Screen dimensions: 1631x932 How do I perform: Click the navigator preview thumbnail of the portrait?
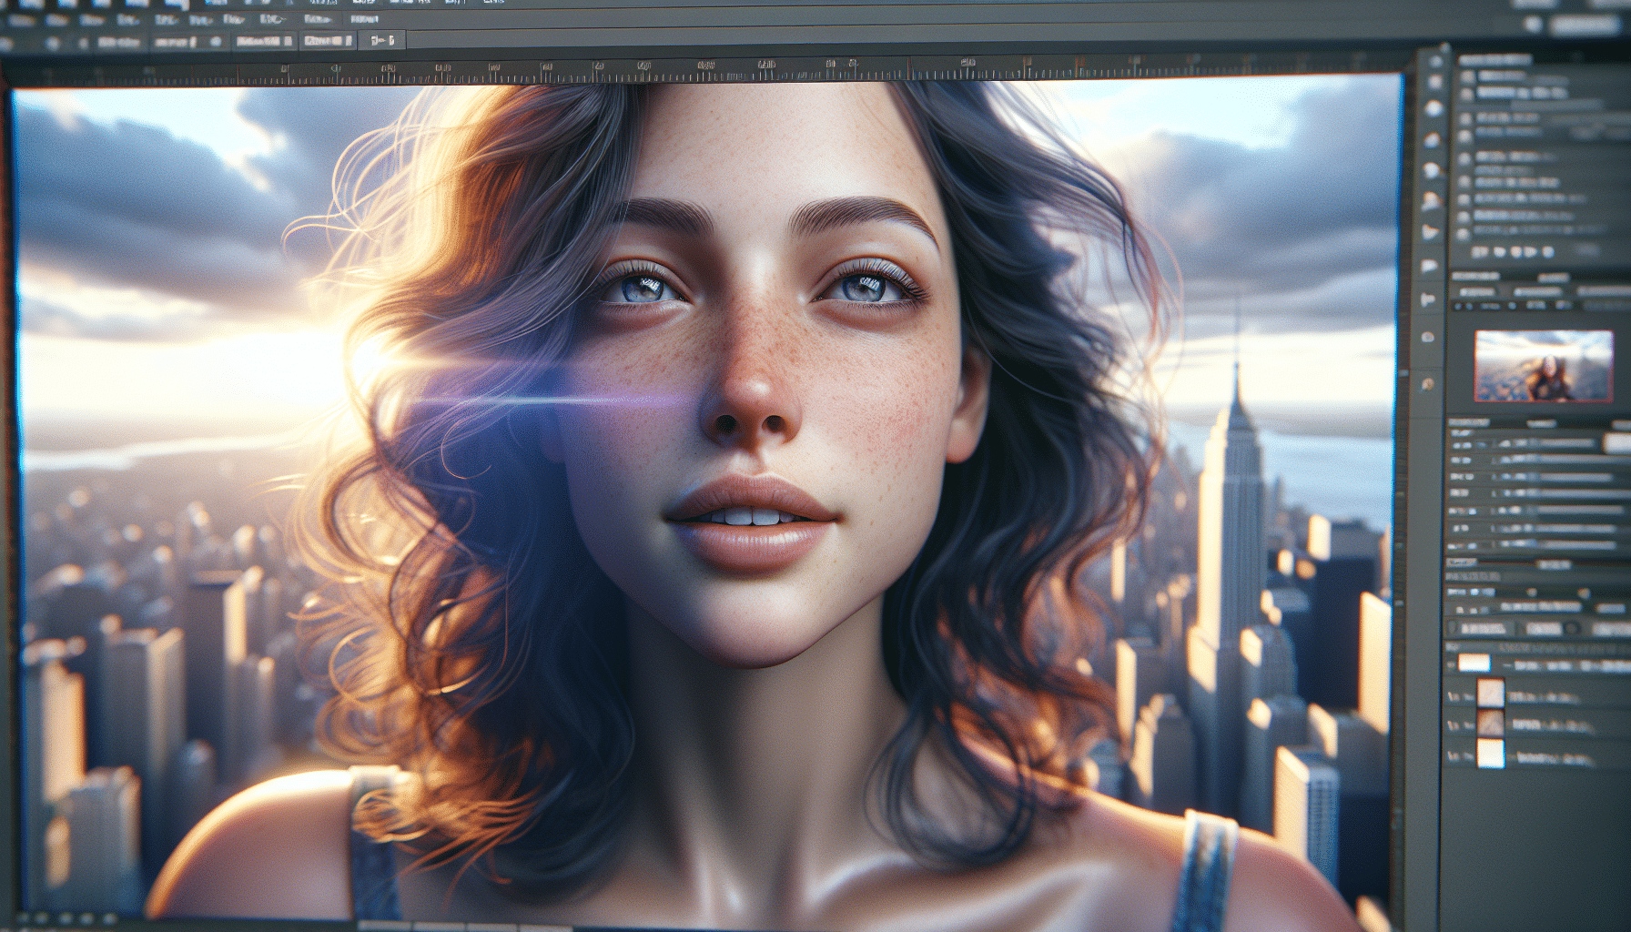tap(1543, 366)
